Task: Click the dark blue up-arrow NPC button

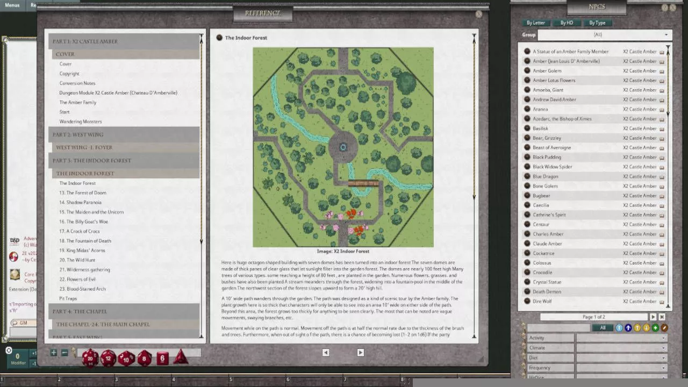Action: [x=628, y=328]
